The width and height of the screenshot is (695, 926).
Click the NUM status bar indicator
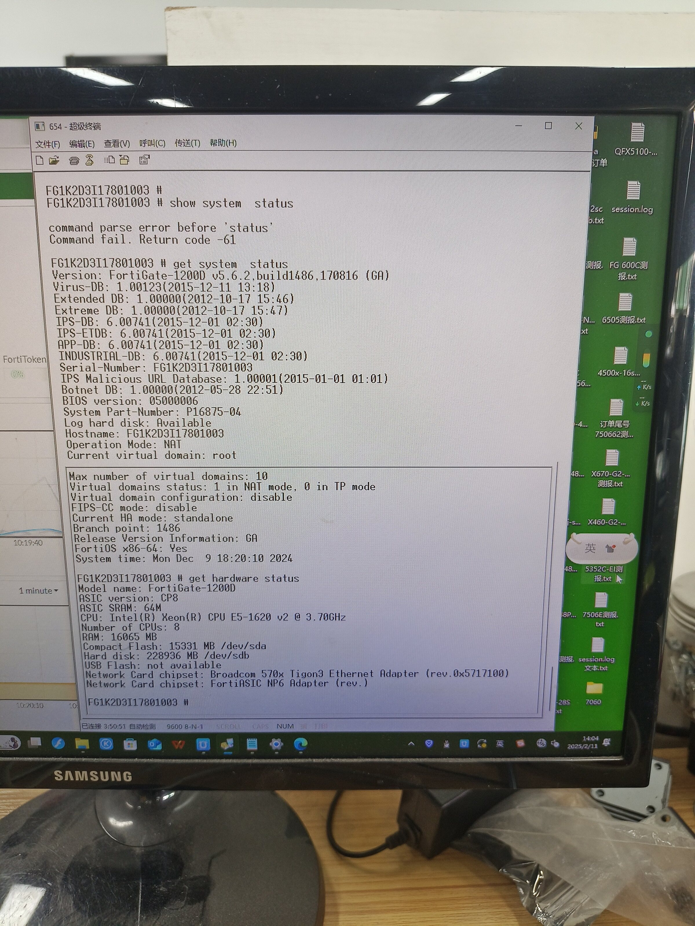285,726
